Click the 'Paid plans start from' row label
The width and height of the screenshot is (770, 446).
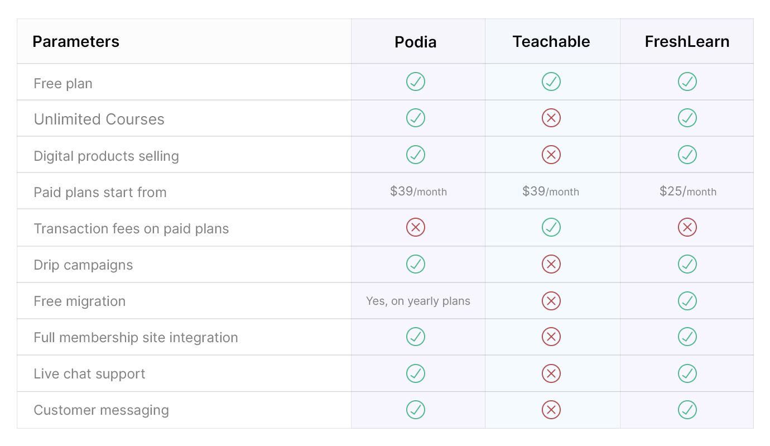(x=100, y=193)
